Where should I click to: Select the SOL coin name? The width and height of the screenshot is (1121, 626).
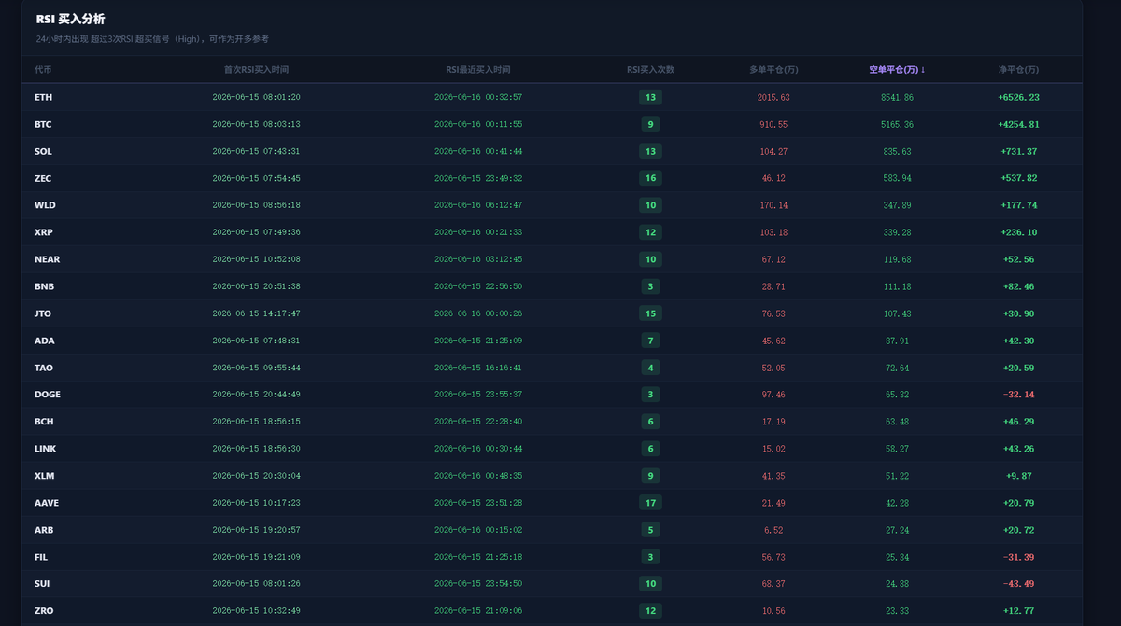coord(43,151)
